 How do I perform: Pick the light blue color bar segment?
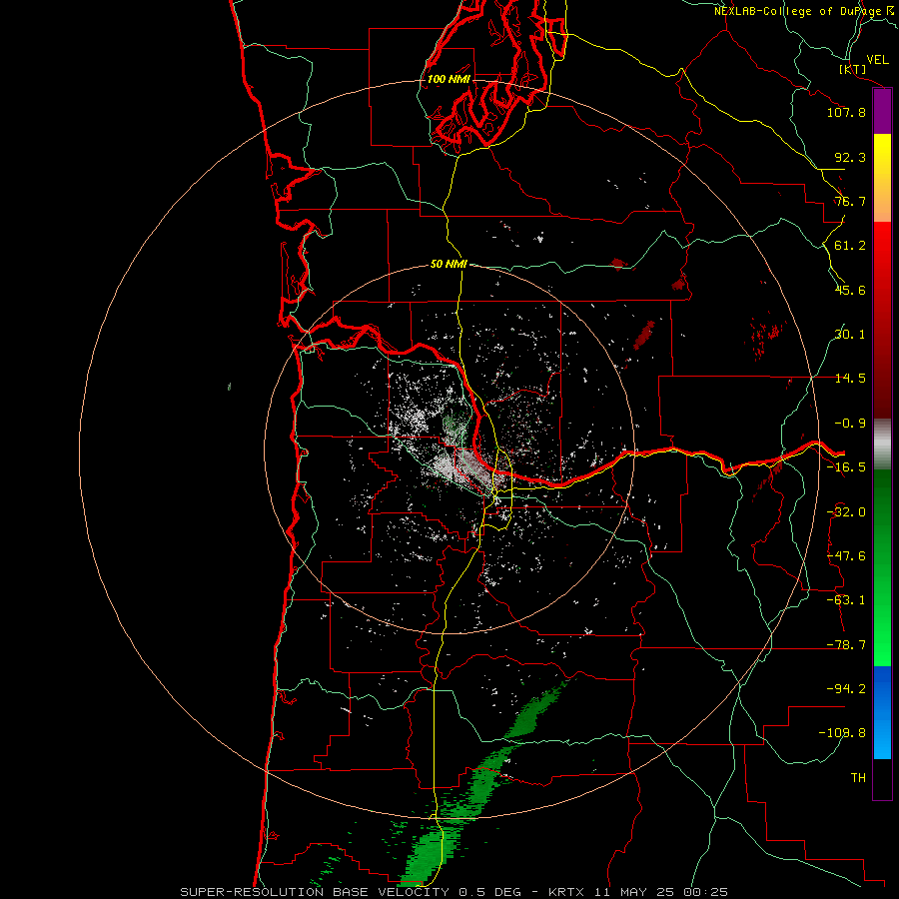882,737
